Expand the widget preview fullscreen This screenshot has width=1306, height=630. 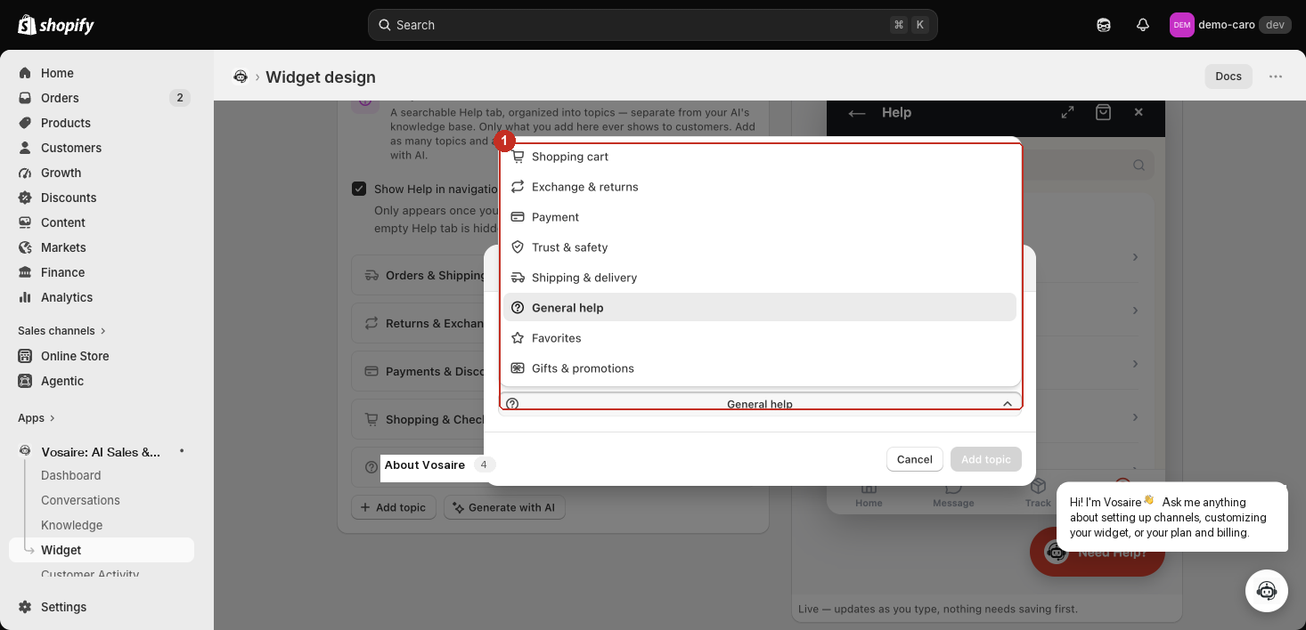[x=1067, y=112]
